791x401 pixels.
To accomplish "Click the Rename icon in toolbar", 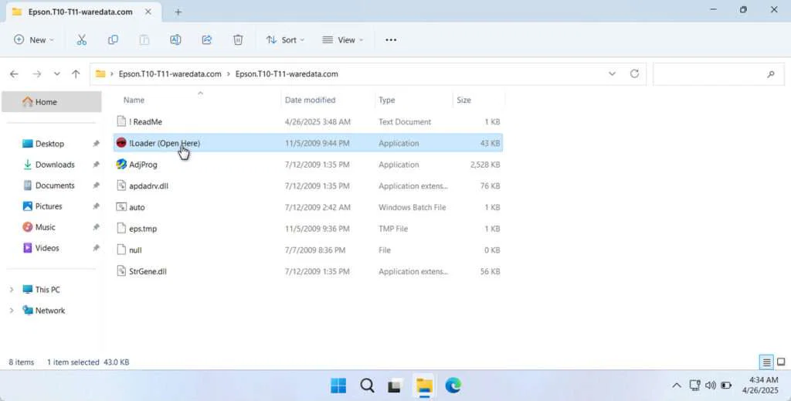I will coord(175,40).
